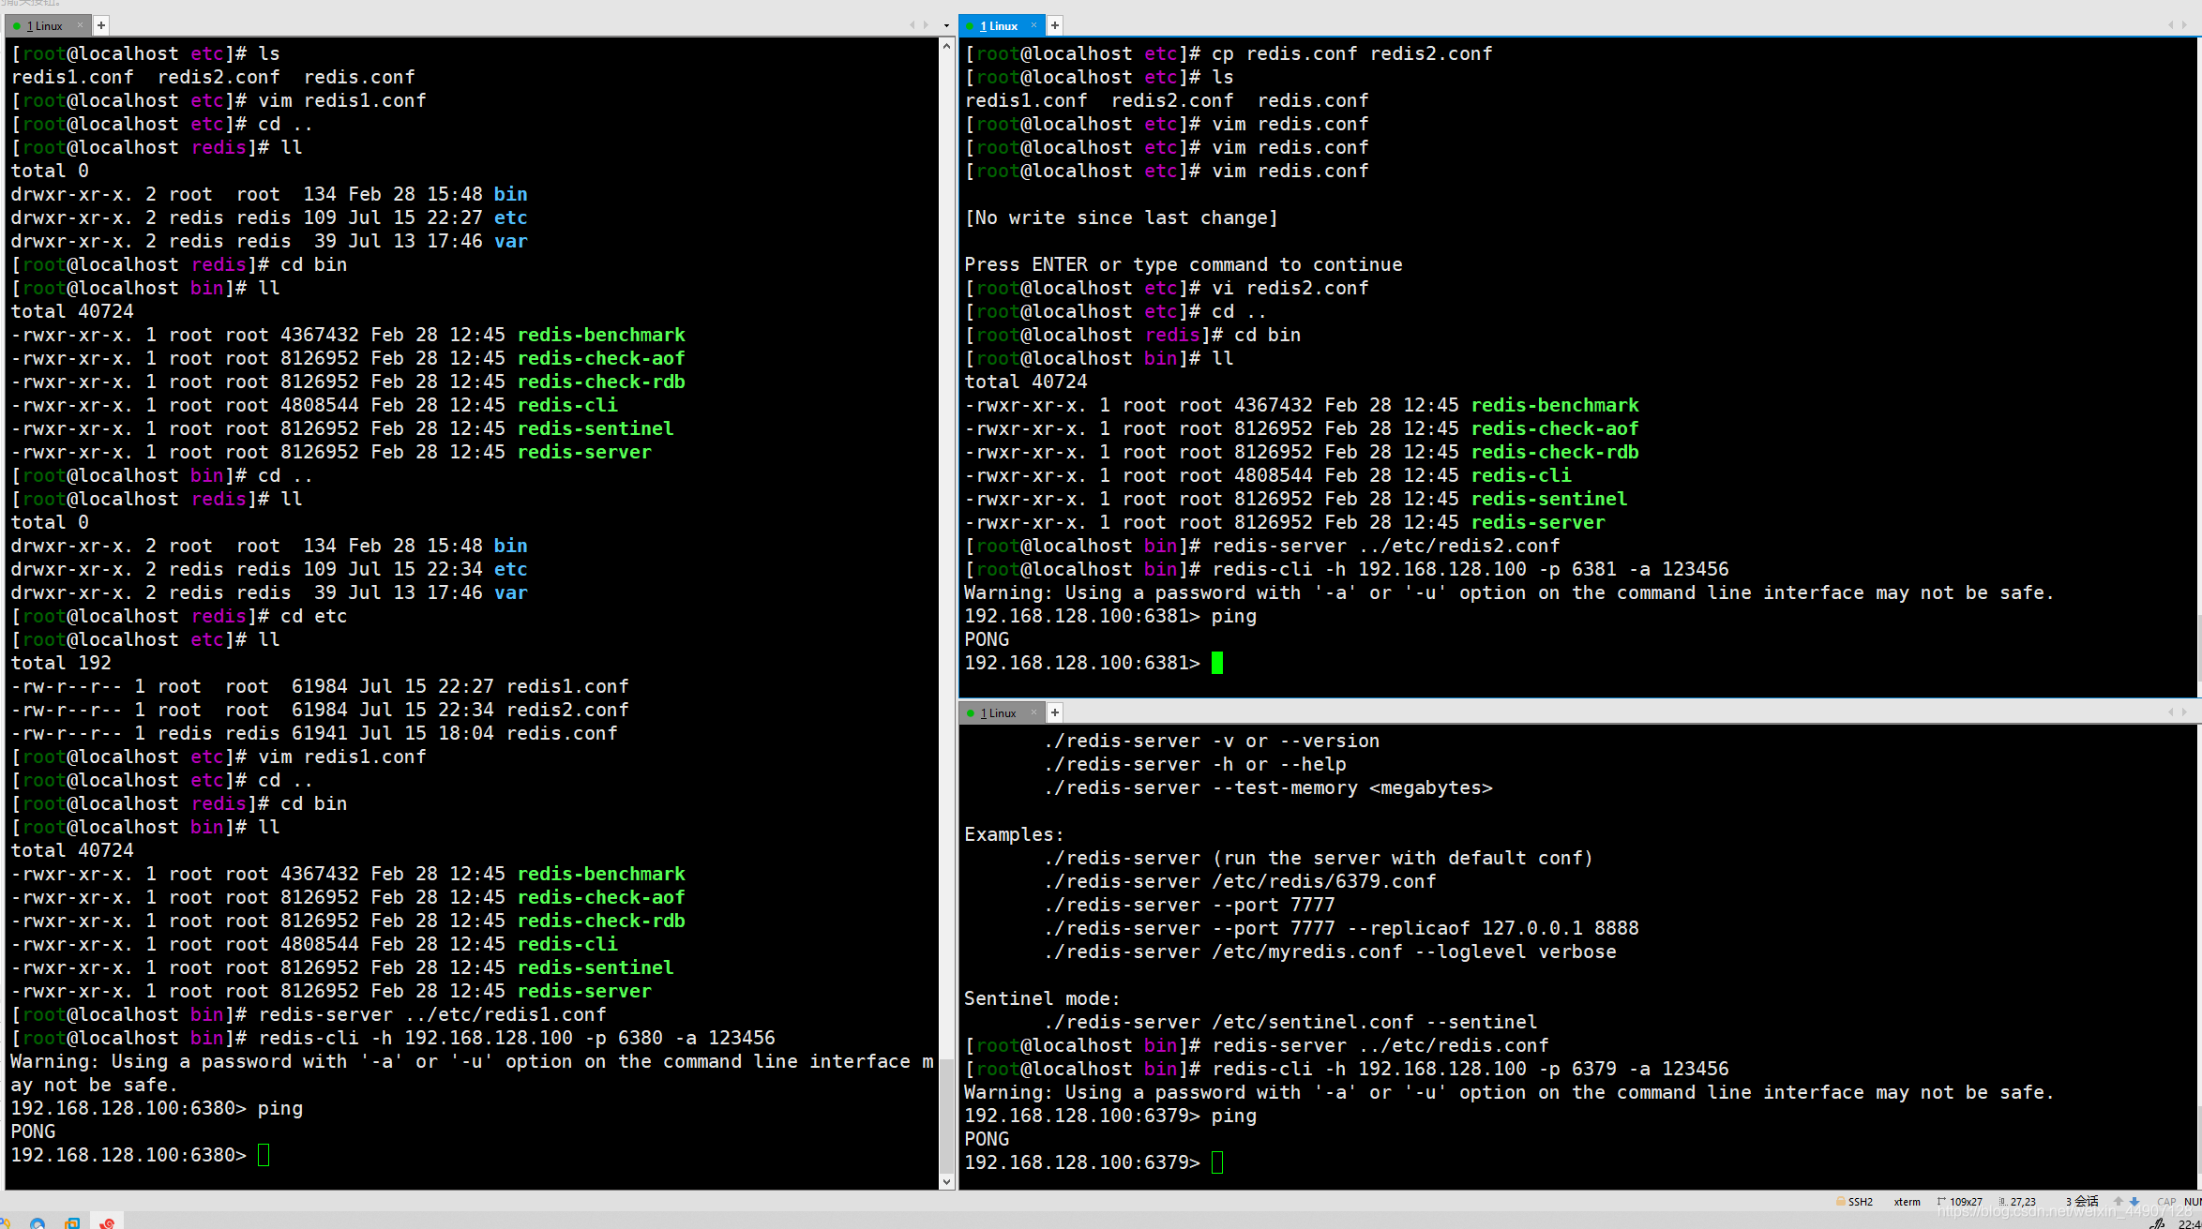Open the left pane's tab list dropdown

(x=946, y=25)
